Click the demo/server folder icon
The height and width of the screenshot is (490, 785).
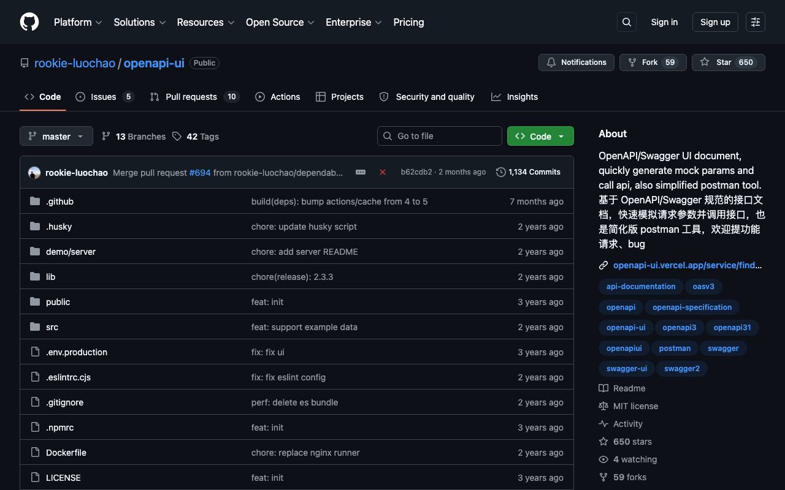pos(35,252)
